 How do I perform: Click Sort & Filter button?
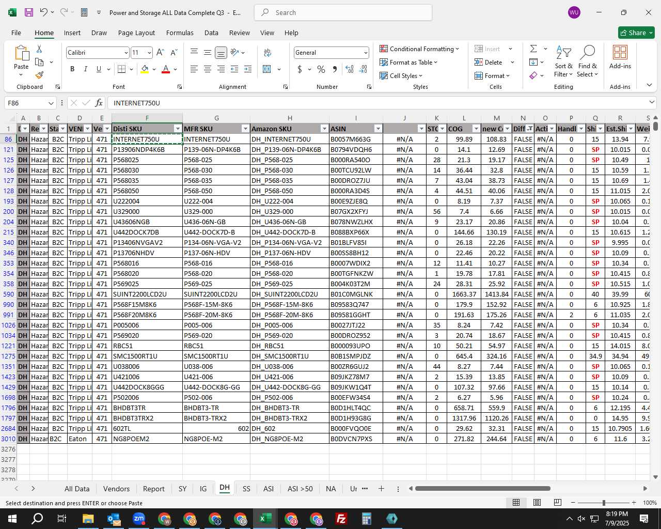(x=563, y=61)
